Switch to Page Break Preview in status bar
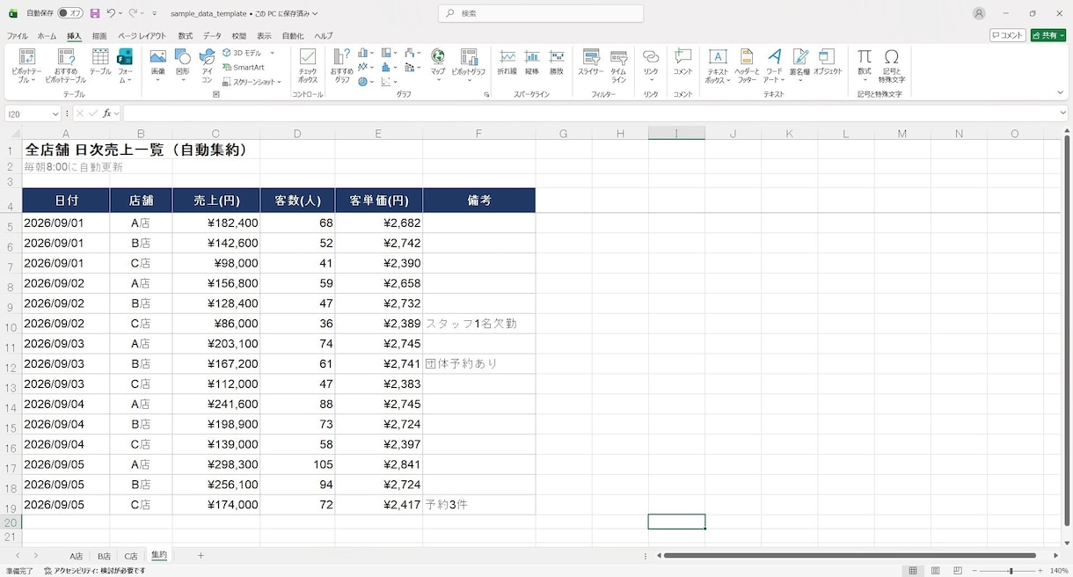The height and width of the screenshot is (577, 1073). click(958, 571)
